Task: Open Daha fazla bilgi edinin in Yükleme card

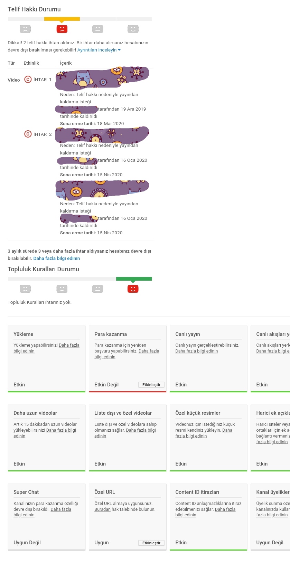Action: pos(46,348)
